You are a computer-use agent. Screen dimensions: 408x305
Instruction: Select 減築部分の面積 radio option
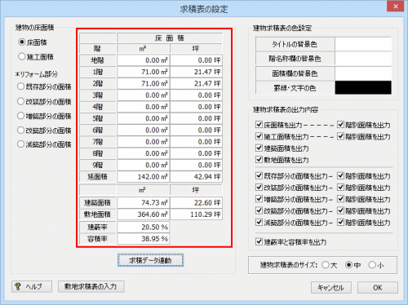(20, 144)
